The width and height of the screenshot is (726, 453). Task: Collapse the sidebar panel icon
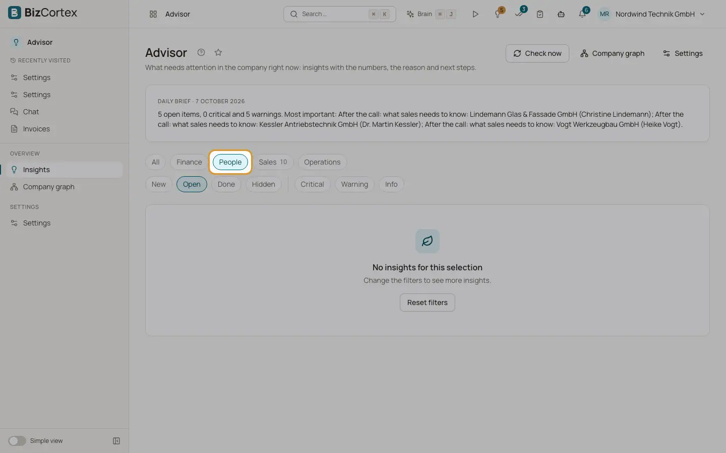pos(116,441)
